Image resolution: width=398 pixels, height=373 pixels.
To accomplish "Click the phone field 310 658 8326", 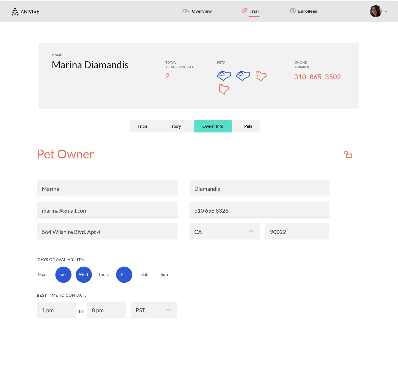I will click(x=259, y=210).
